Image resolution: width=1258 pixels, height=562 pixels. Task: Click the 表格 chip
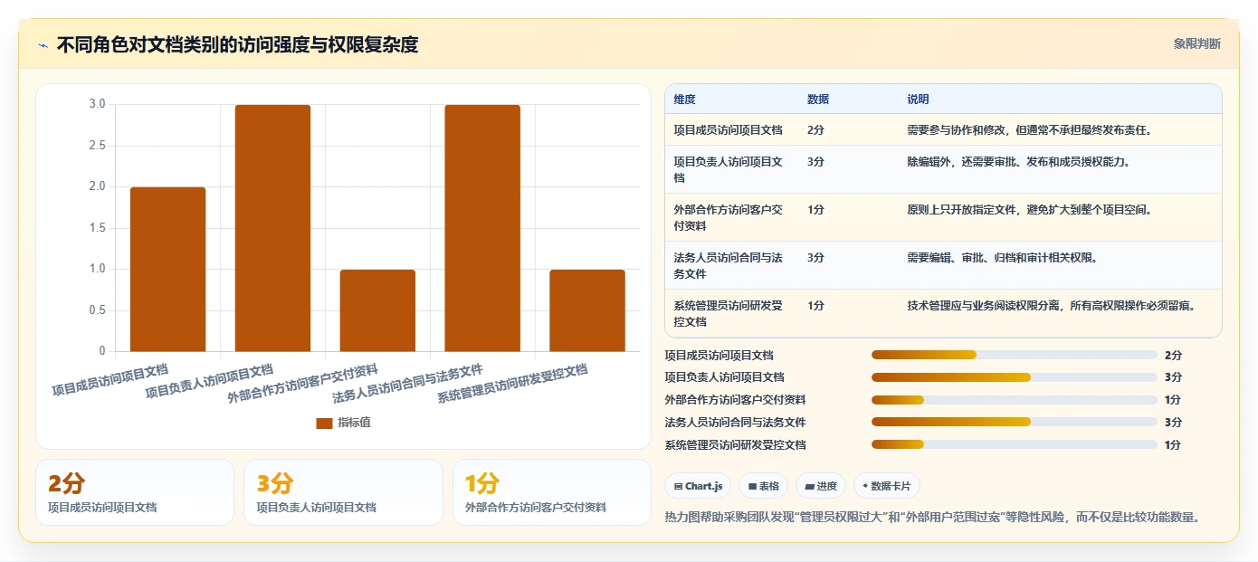764,486
